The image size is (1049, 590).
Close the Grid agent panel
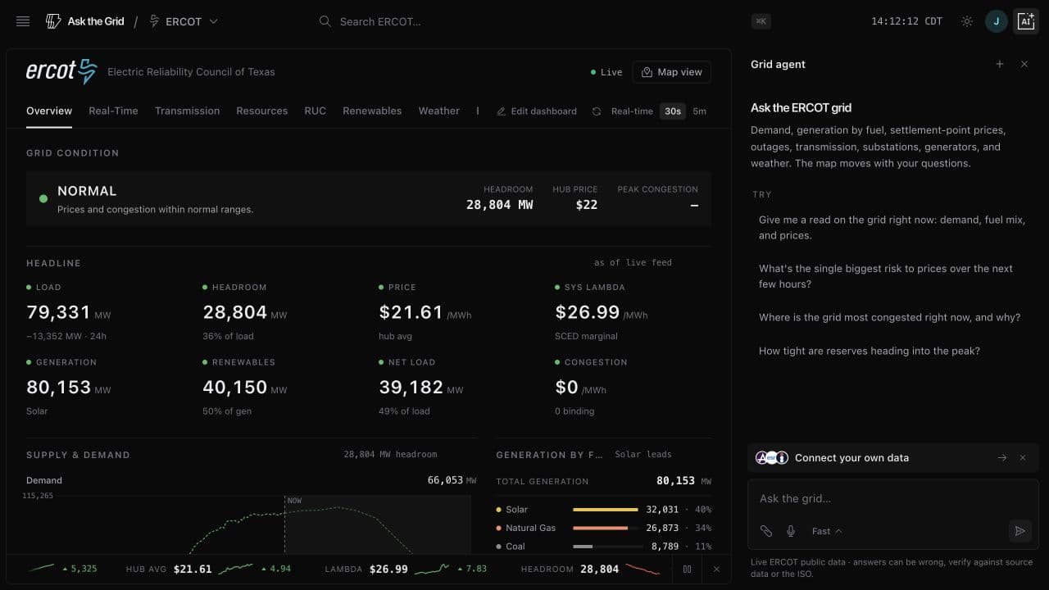click(1024, 64)
